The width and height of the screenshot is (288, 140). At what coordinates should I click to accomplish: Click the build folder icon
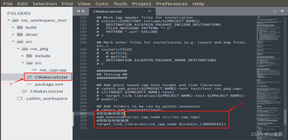pos(20,27)
